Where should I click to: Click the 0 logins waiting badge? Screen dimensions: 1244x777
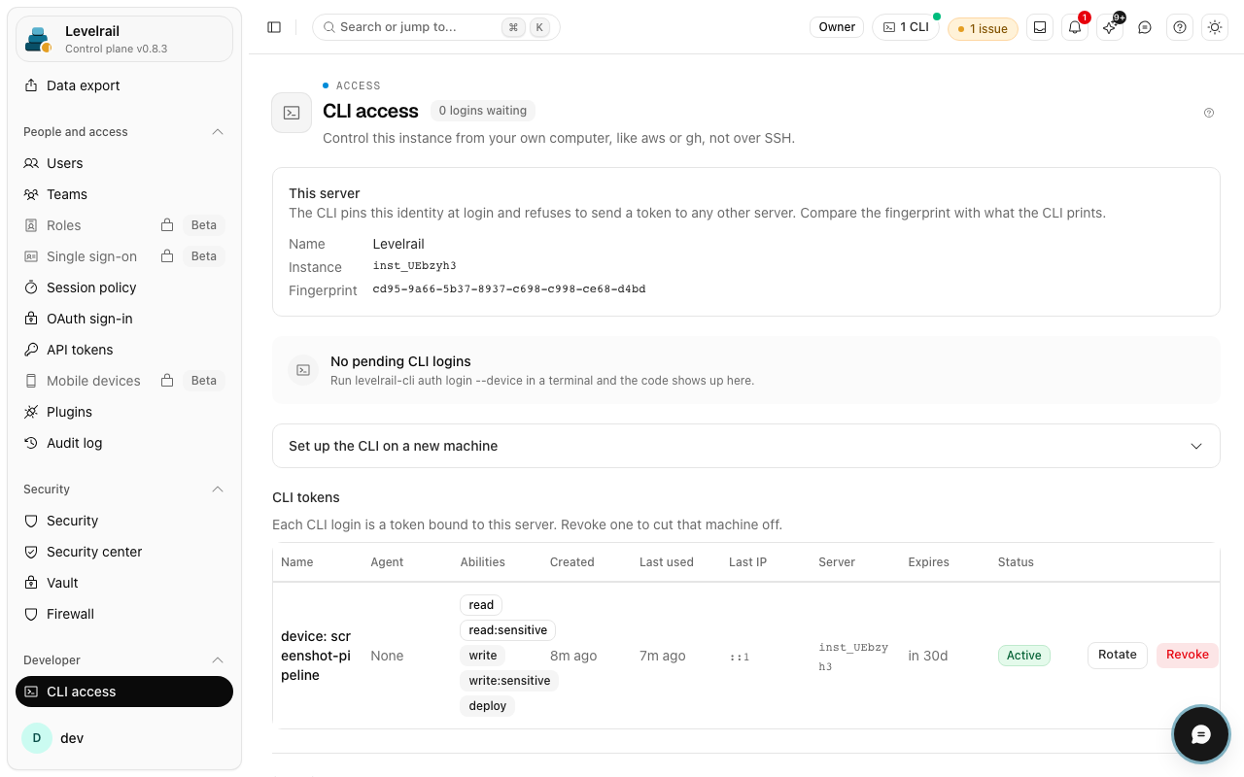[x=483, y=111]
